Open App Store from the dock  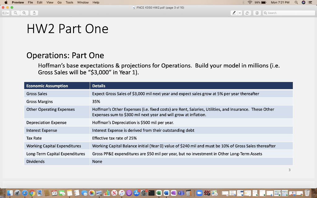(x=137, y=193)
